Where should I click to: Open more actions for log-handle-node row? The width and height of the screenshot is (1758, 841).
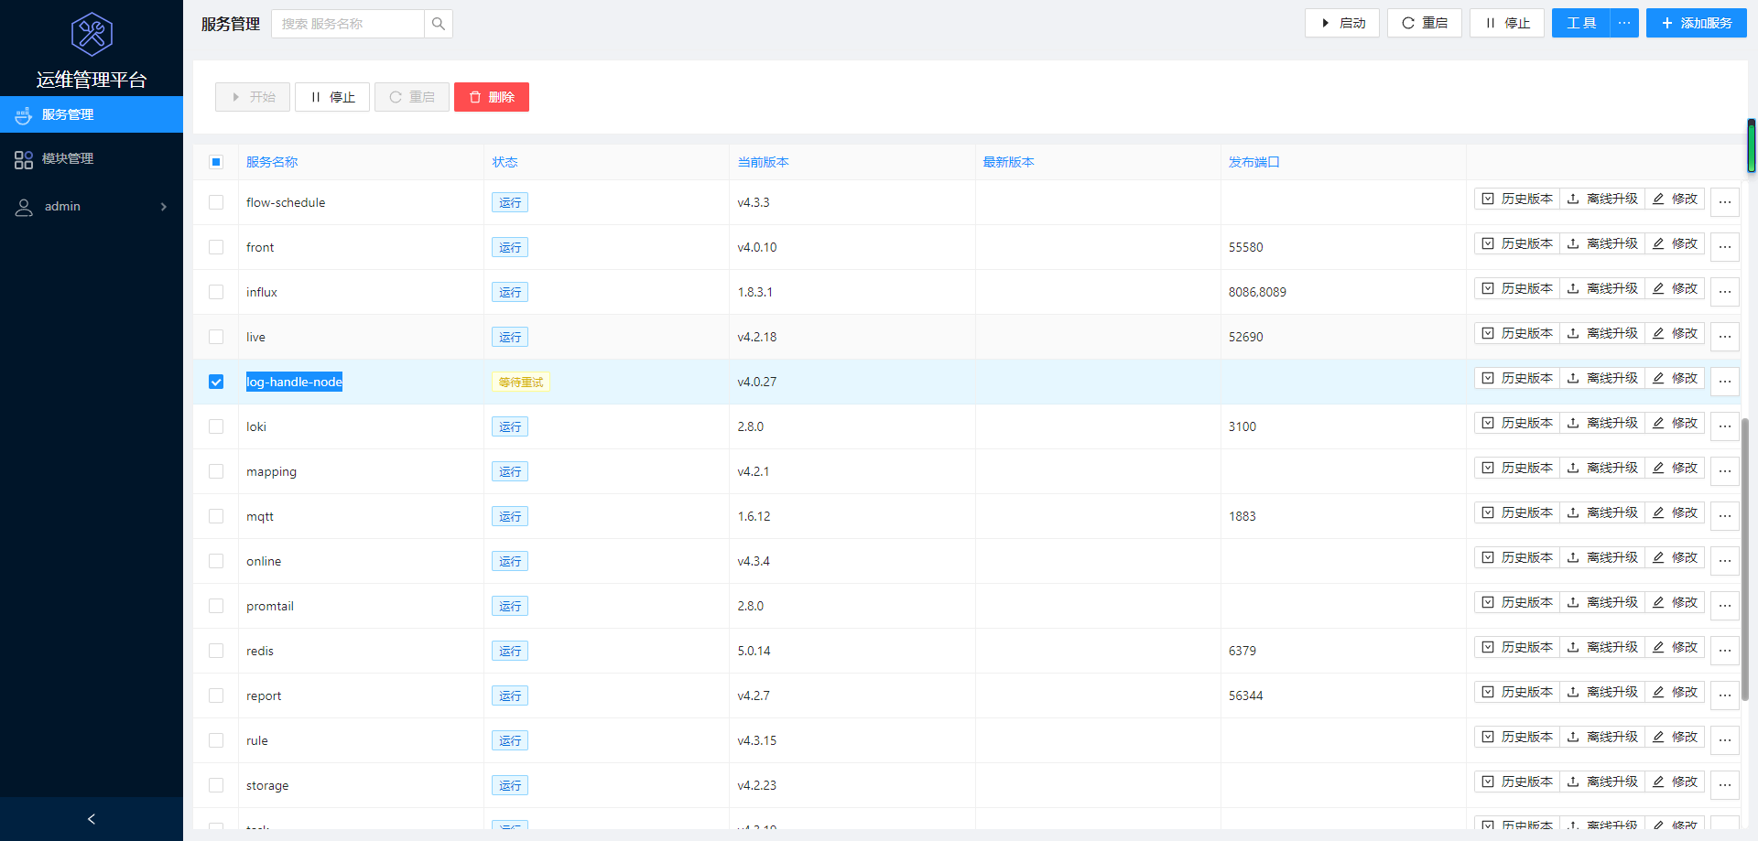tap(1725, 382)
